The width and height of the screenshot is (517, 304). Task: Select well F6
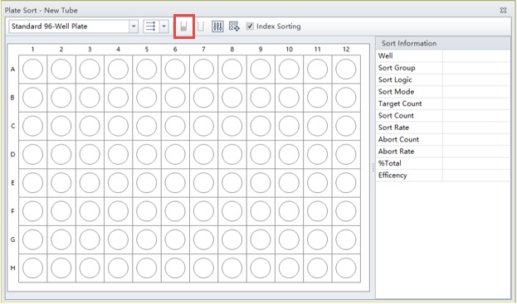pyautogui.click(x=175, y=211)
